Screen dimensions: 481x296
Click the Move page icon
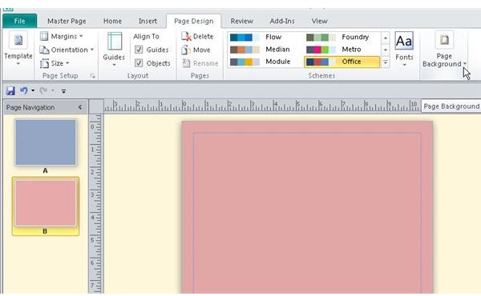tap(186, 50)
